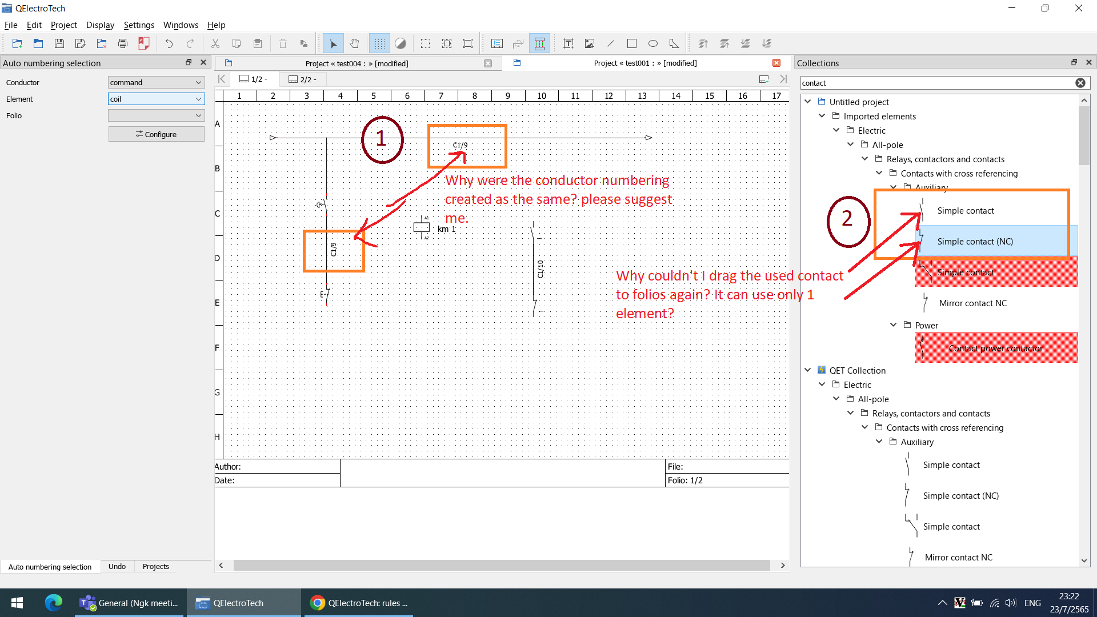Toggle the background color contrast button

pyautogui.click(x=401, y=43)
